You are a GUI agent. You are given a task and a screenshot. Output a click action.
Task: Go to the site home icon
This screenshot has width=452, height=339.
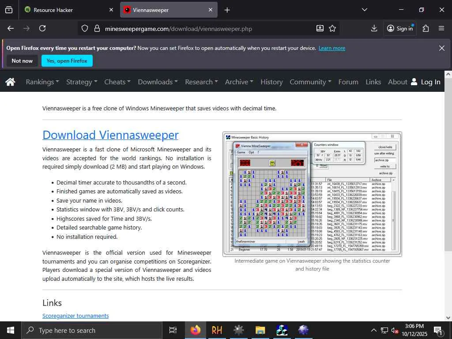[10, 82]
